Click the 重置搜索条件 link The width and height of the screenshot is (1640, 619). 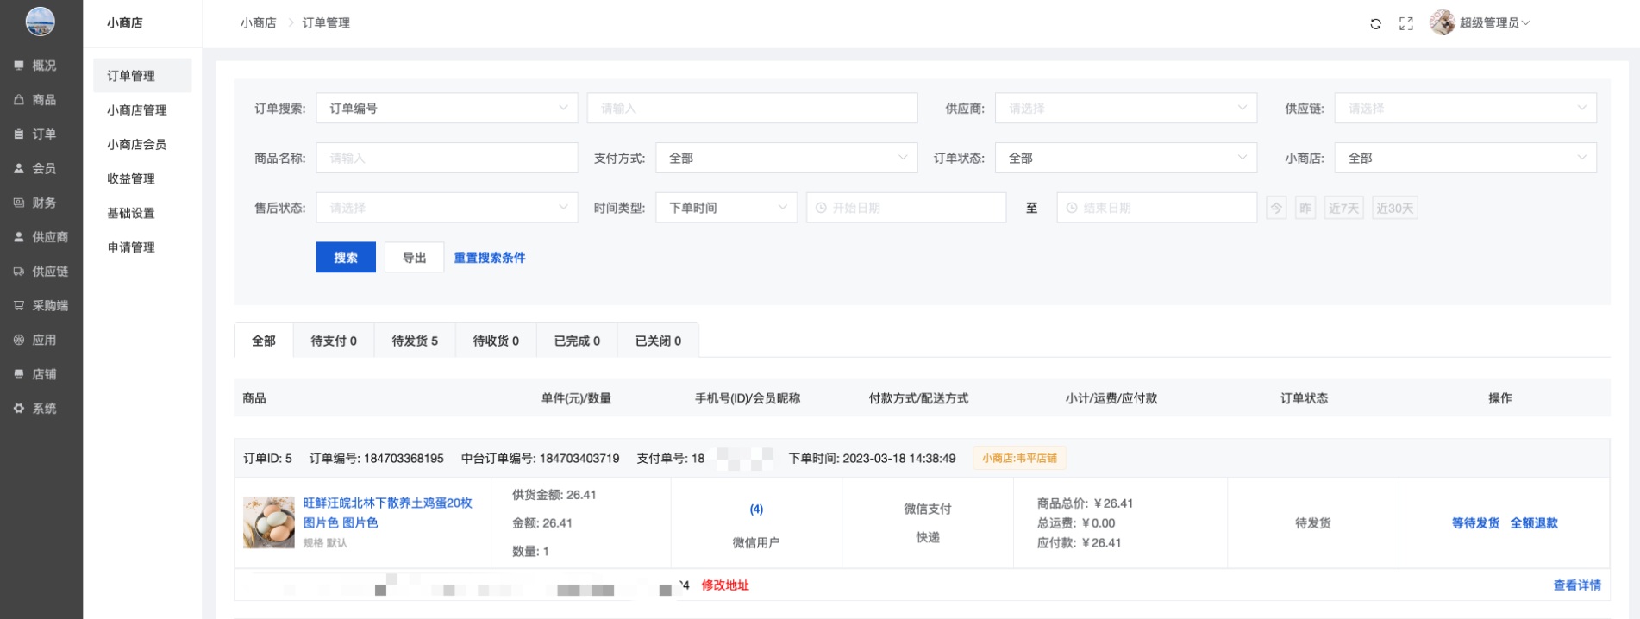tap(489, 258)
